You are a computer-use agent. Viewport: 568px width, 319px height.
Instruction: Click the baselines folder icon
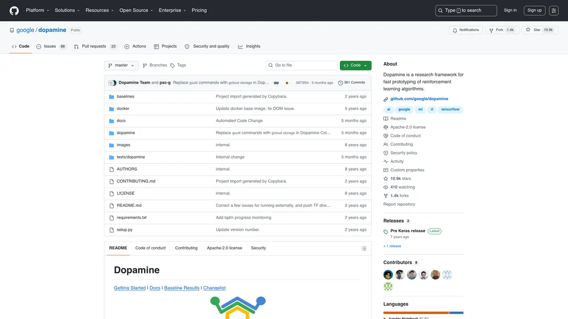pos(112,97)
